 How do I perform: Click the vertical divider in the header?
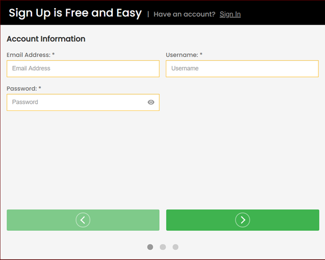[x=148, y=14]
